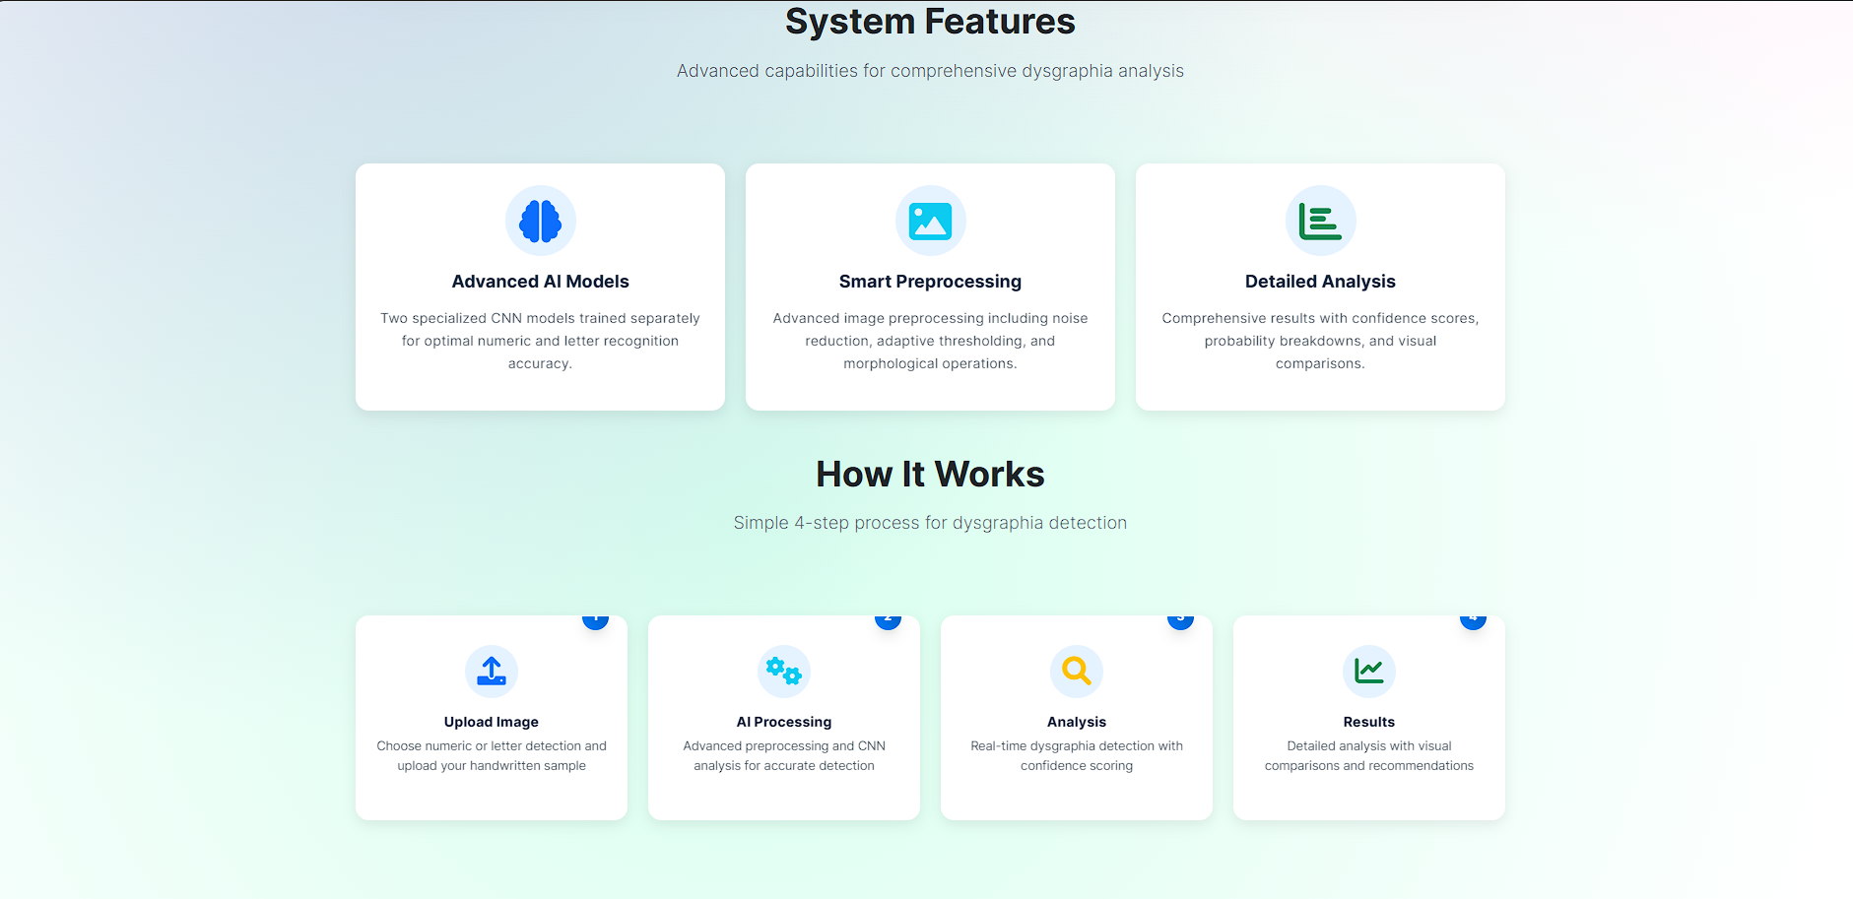1853x899 pixels.
Task: Click step 1 badge on Upload Image card
Action: (595, 619)
